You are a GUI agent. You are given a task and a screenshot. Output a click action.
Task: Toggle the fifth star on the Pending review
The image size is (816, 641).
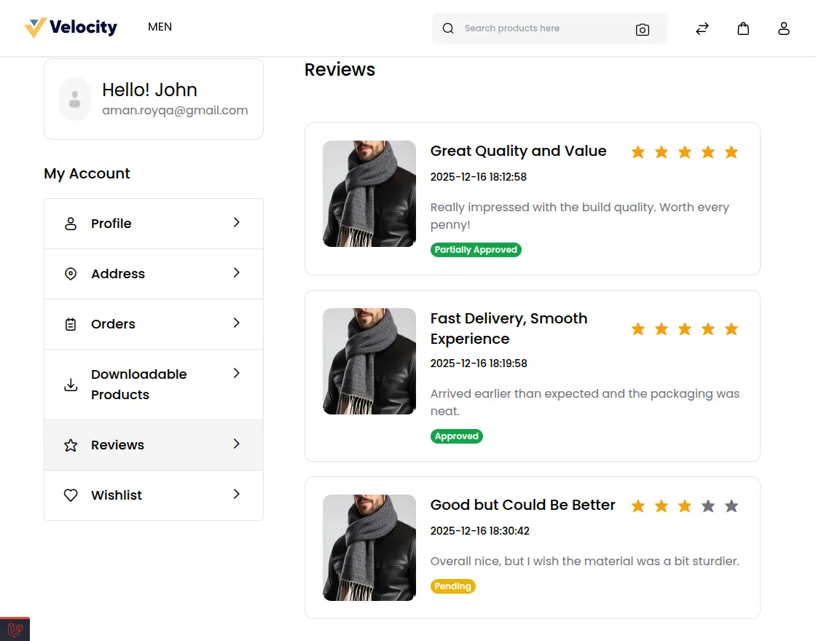point(731,506)
